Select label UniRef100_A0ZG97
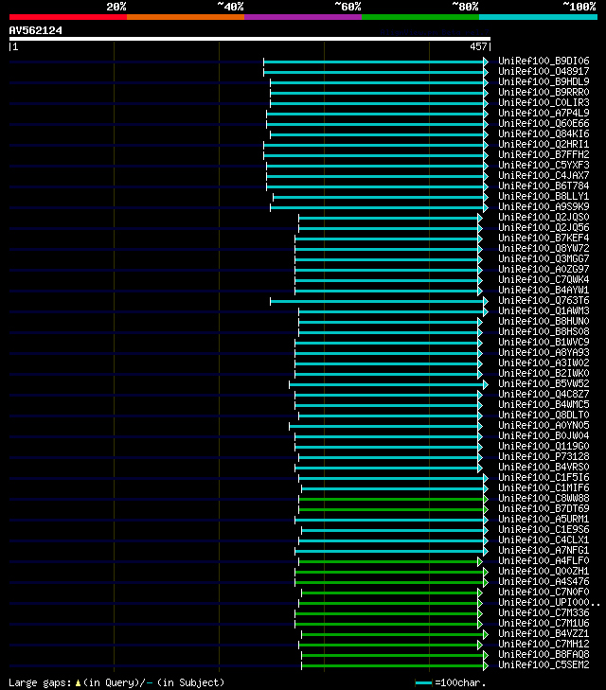 pos(544,270)
